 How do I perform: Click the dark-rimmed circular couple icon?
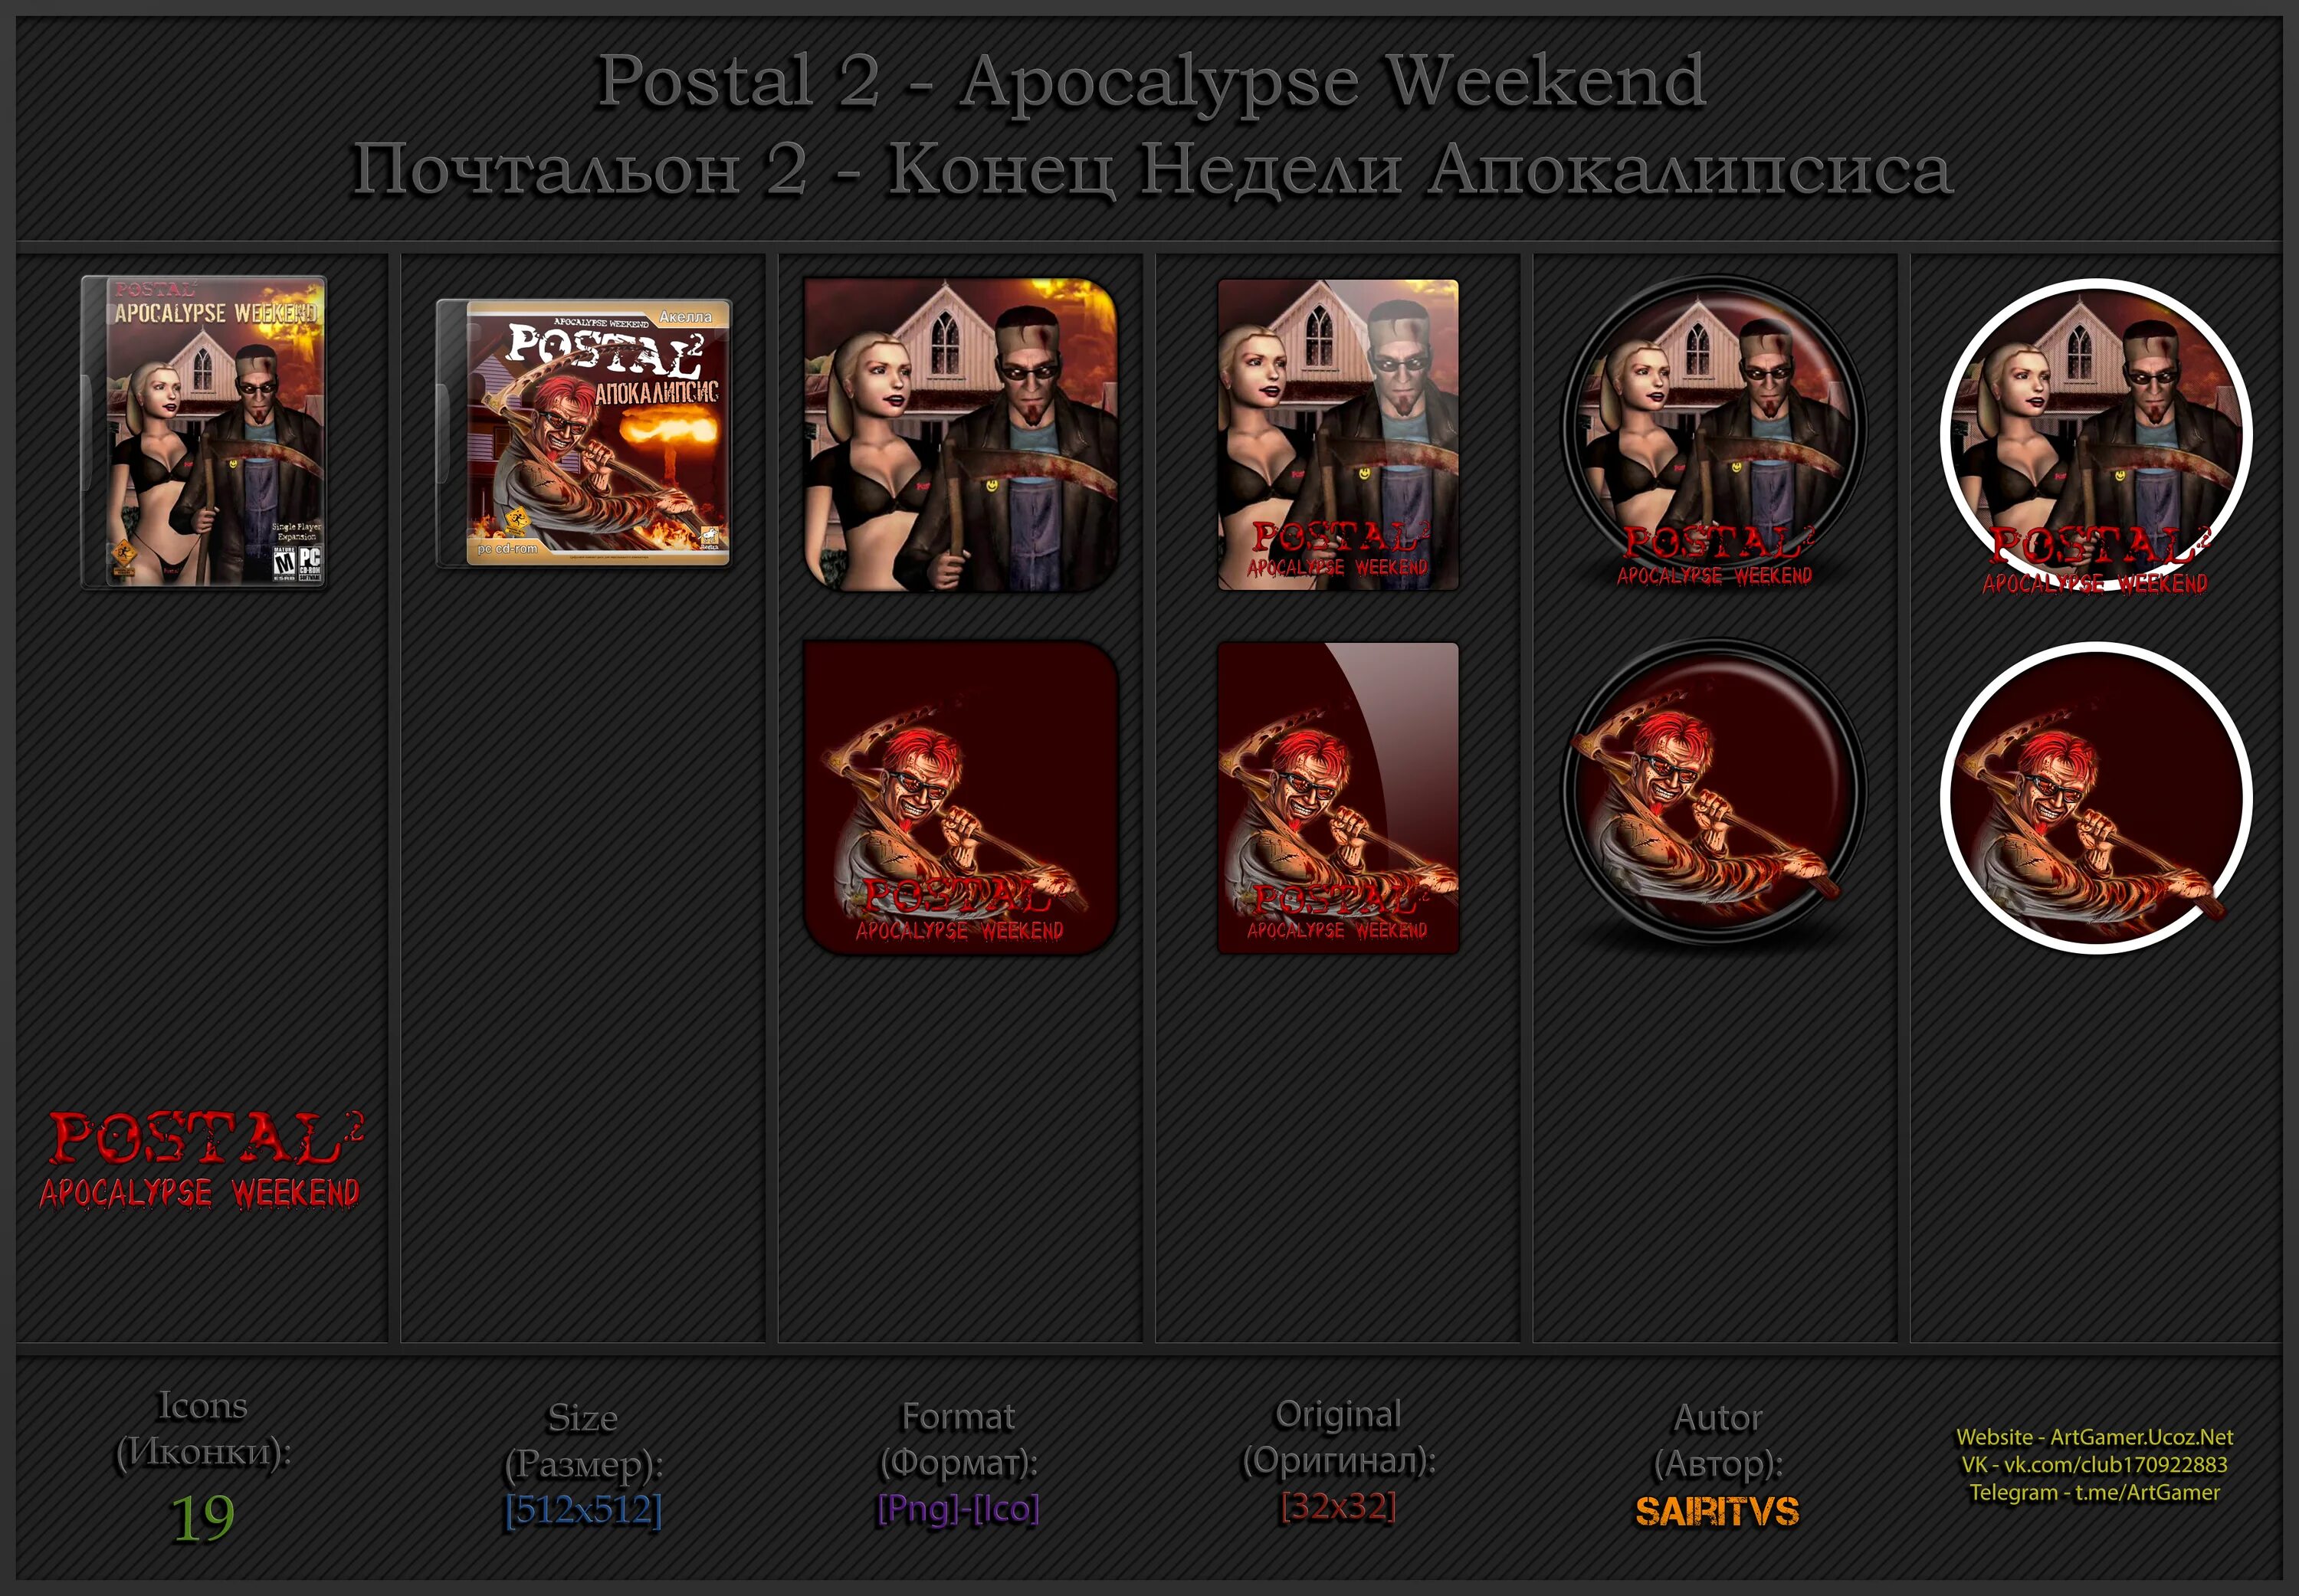pos(1714,434)
